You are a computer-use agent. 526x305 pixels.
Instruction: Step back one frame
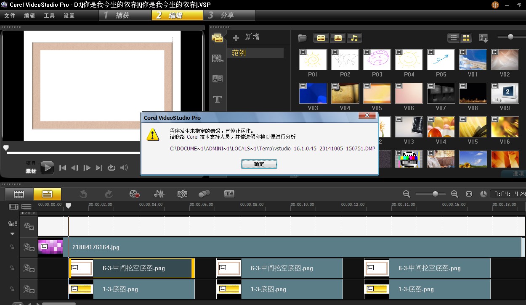point(74,168)
